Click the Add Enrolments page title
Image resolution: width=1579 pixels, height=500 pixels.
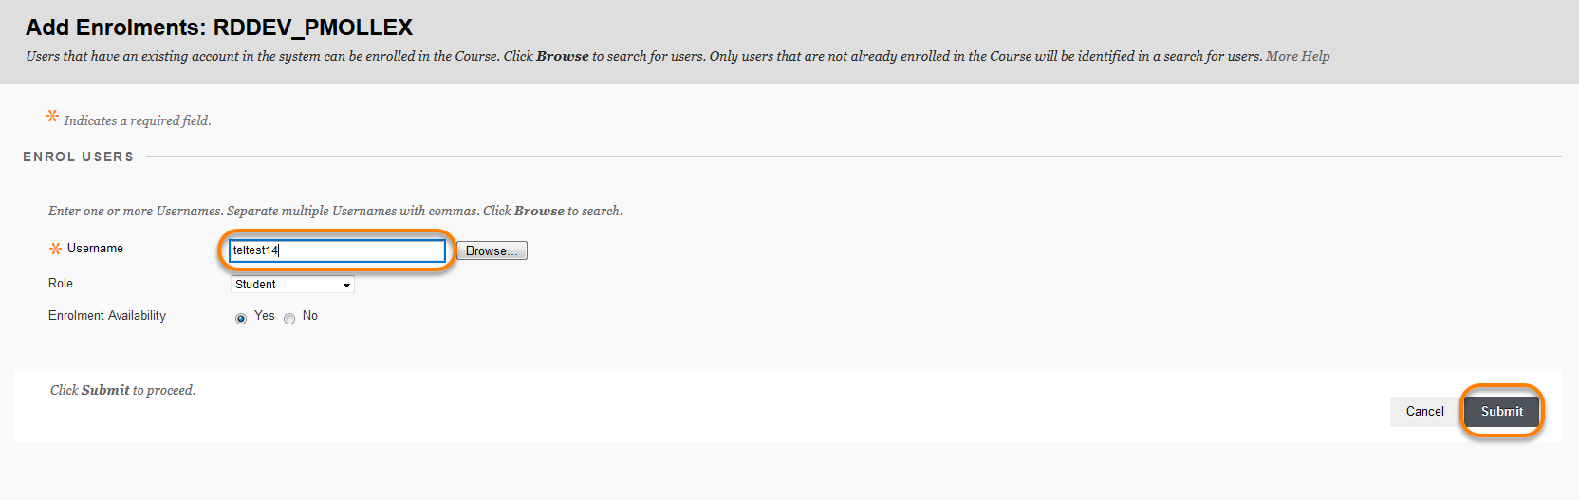pos(219,28)
